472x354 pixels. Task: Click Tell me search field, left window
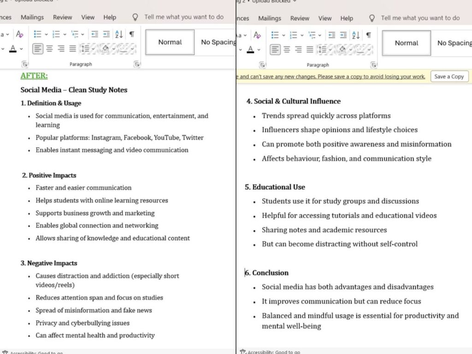(x=184, y=17)
